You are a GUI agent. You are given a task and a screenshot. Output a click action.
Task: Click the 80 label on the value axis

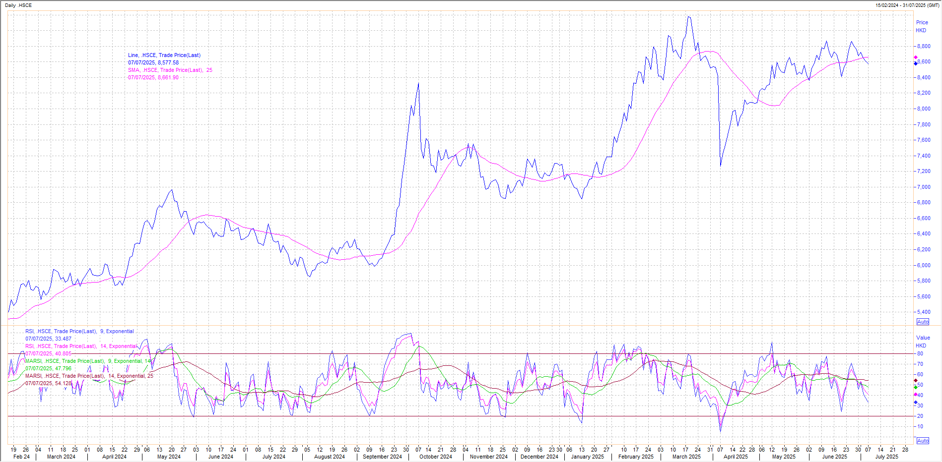pyautogui.click(x=920, y=353)
